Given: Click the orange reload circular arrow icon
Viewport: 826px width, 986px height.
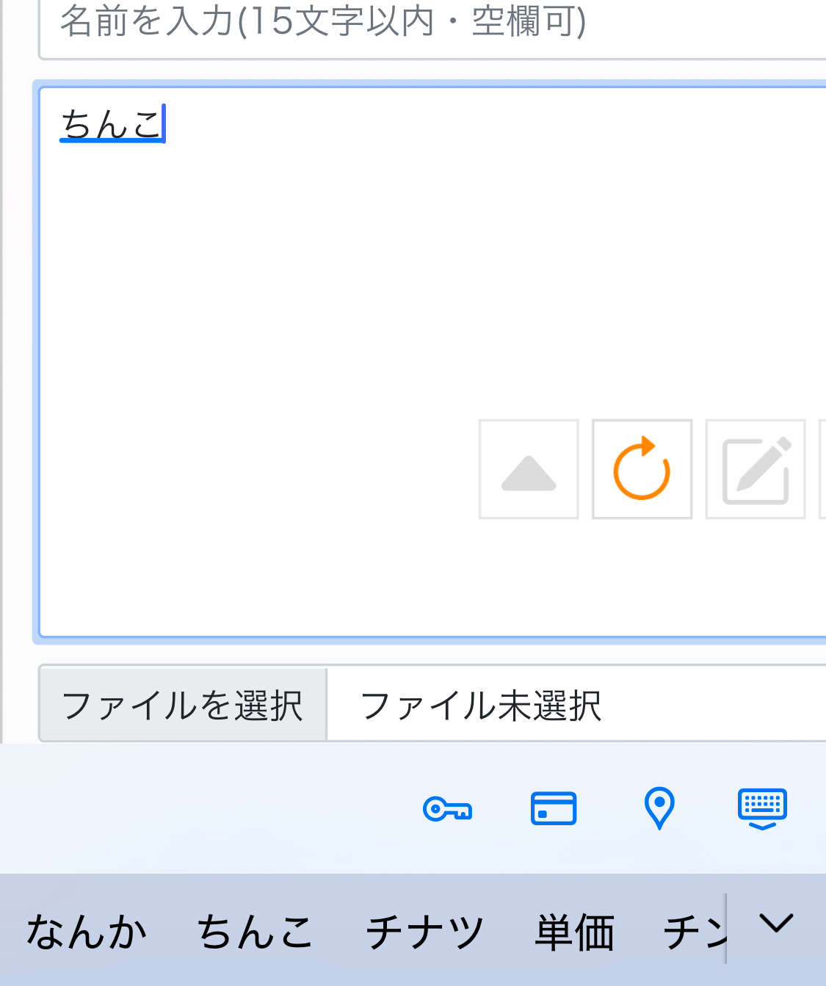Looking at the screenshot, I should click(x=642, y=469).
